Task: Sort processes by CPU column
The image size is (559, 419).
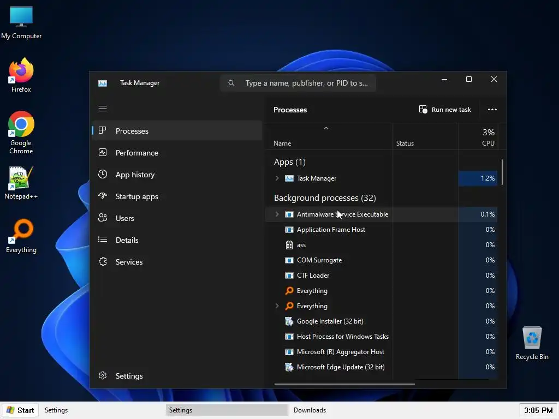Action: 478,137
